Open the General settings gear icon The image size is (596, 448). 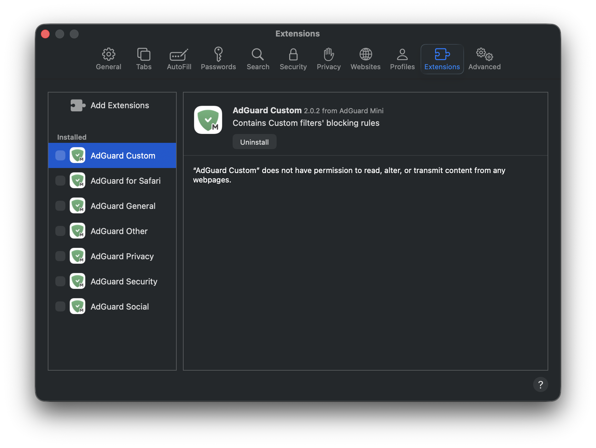(x=109, y=54)
